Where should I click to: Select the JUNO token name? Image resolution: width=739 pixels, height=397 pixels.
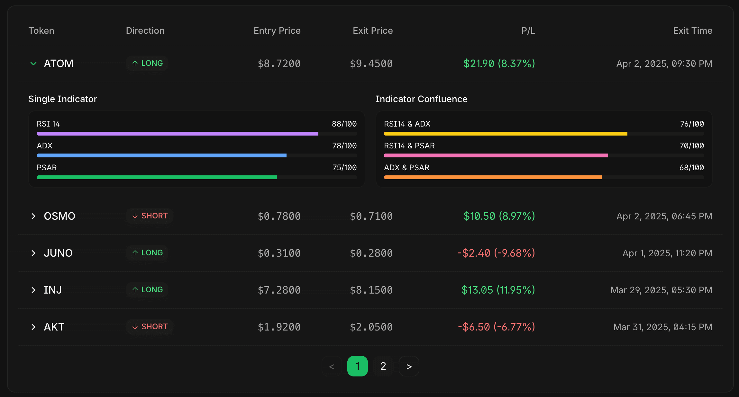click(58, 253)
